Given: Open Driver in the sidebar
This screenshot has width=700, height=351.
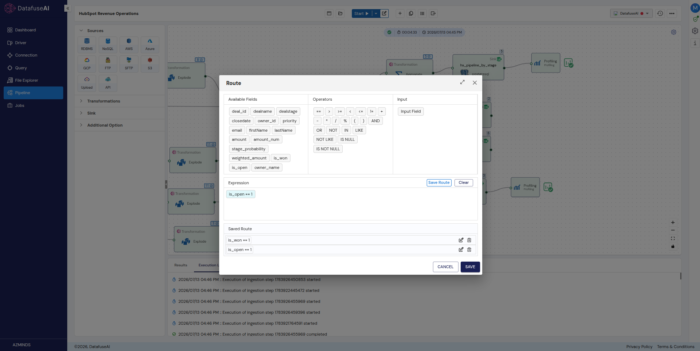Looking at the screenshot, I should 33,43.
